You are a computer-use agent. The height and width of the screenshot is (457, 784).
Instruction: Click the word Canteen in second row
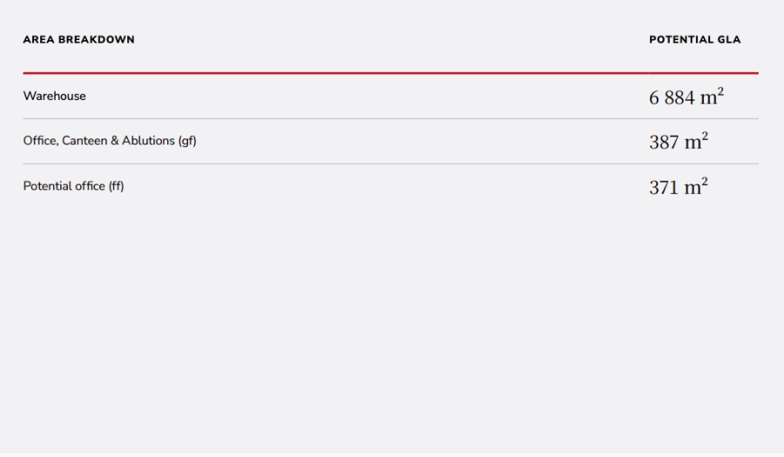84,141
